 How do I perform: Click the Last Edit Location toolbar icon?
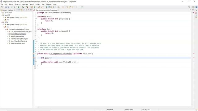67,7
